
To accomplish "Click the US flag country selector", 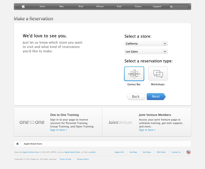I will (188, 152).
